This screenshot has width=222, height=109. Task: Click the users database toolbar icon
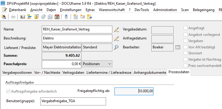(x=4, y=17)
